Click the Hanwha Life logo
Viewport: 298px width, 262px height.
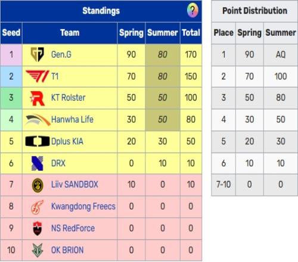coord(38,120)
